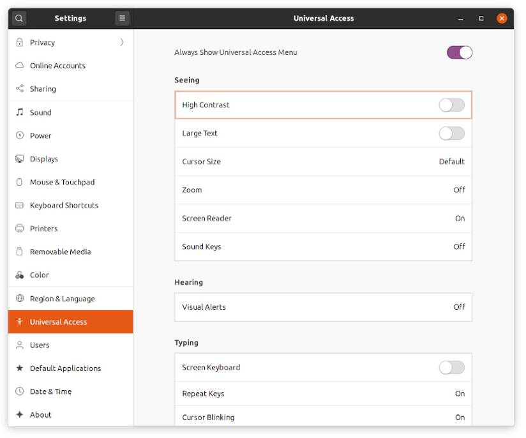
Task: Open Repeat Keys setting row
Action: [x=324, y=394]
